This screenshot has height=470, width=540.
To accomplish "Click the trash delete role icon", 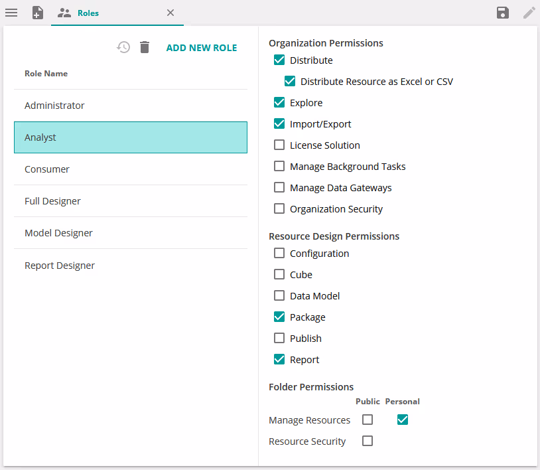I will (x=145, y=47).
